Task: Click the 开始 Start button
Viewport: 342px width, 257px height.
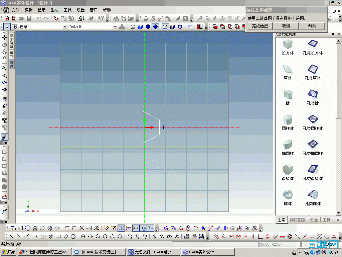Action: pos(8,252)
